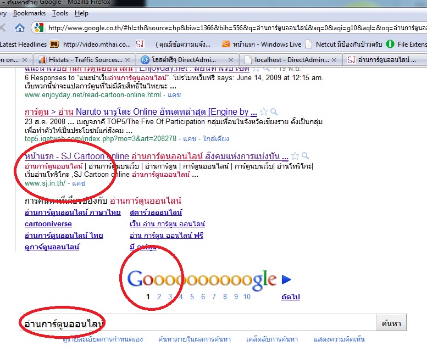This screenshot has height=352, width=427.
Task: Open related search เว็บ อ่าน การ์ตูน ออนไลน์
Action: pyautogui.click(x=167, y=224)
